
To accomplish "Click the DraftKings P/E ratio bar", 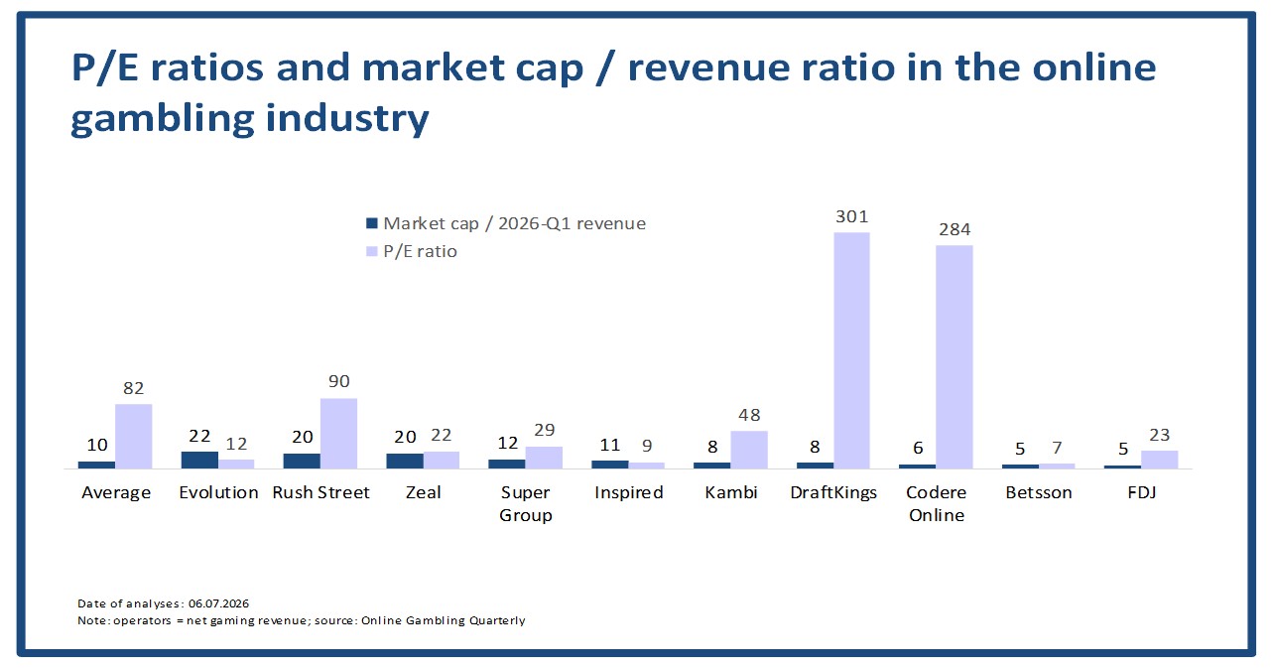I will click(x=851, y=350).
